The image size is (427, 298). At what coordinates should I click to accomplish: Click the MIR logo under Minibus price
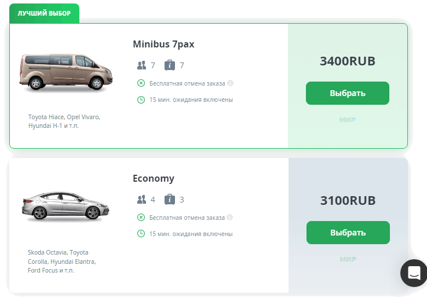point(347,120)
